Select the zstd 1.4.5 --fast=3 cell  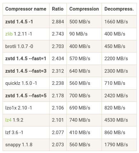pos(26,71)
